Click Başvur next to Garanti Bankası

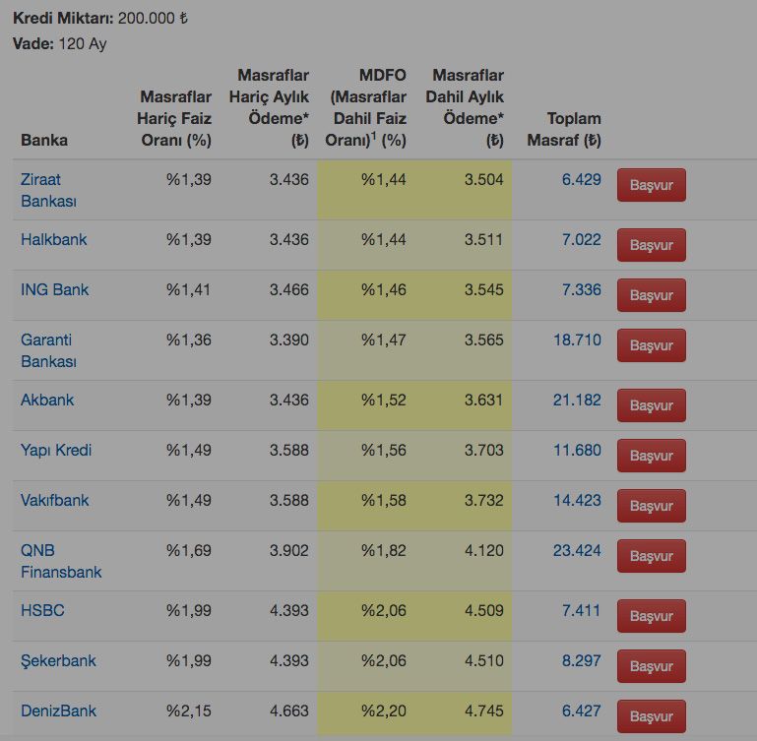[x=651, y=345]
